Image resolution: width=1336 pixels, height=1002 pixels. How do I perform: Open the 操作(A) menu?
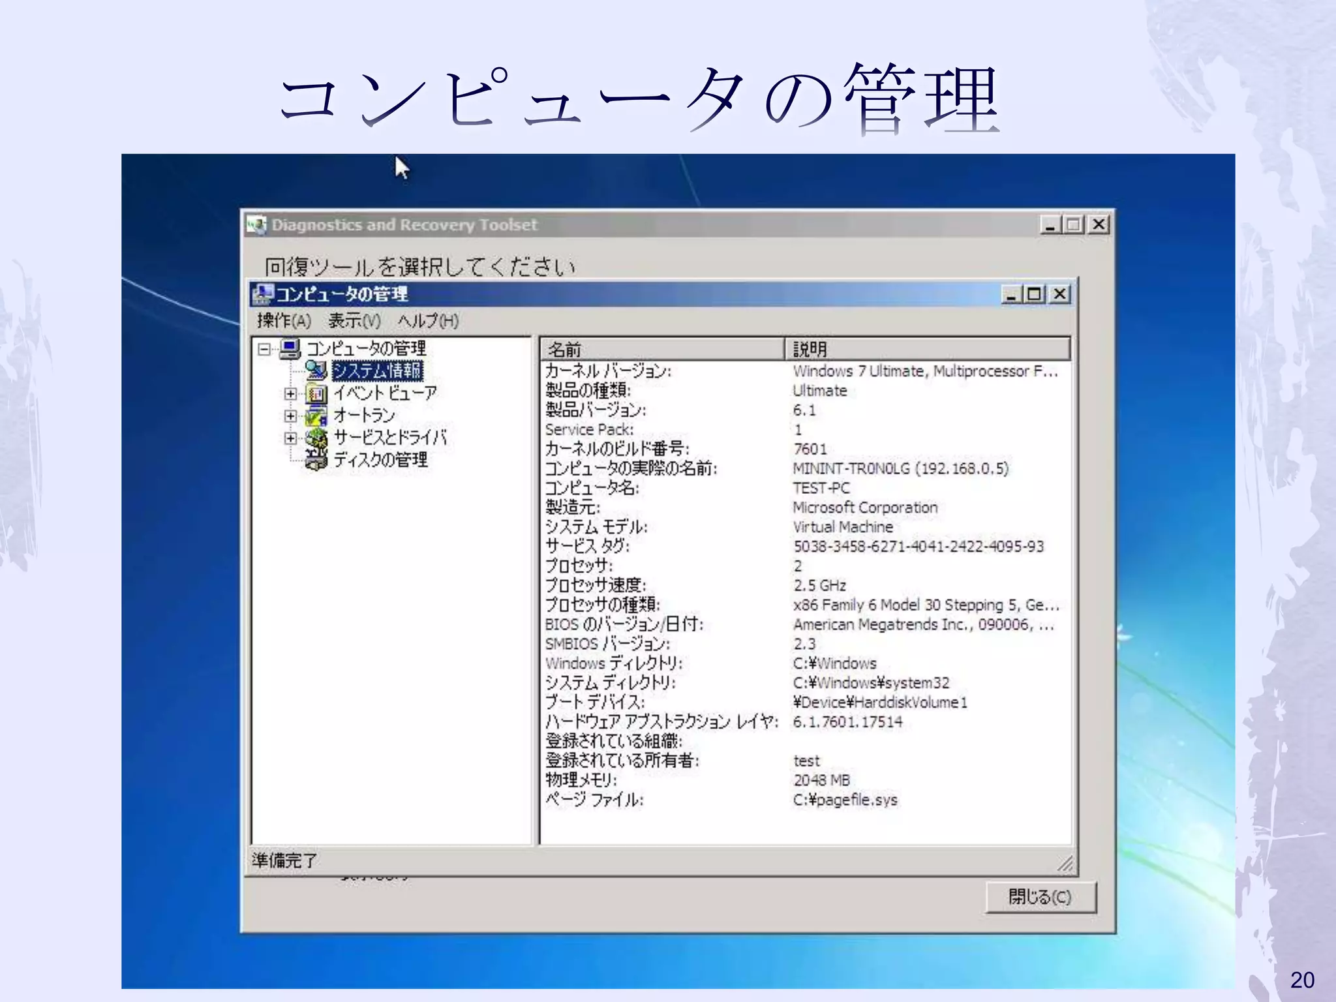pos(284,321)
